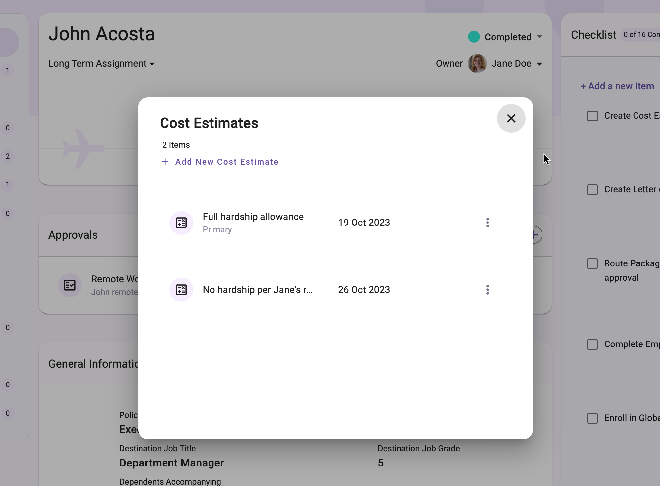Click the approvals document icon next to Remote Wo...
Image resolution: width=660 pixels, height=486 pixels.
click(70, 285)
